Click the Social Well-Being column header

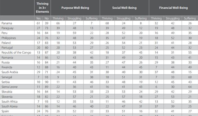click(124, 8)
